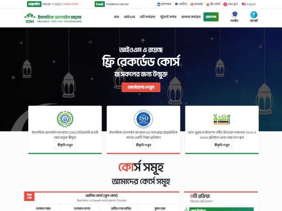Click the ISO 9001:2015 certified badge

(x=143, y=119)
